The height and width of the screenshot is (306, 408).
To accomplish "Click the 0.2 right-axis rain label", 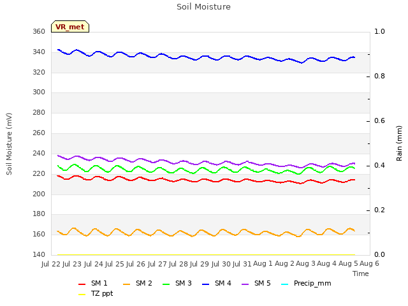I will coord(379,210).
